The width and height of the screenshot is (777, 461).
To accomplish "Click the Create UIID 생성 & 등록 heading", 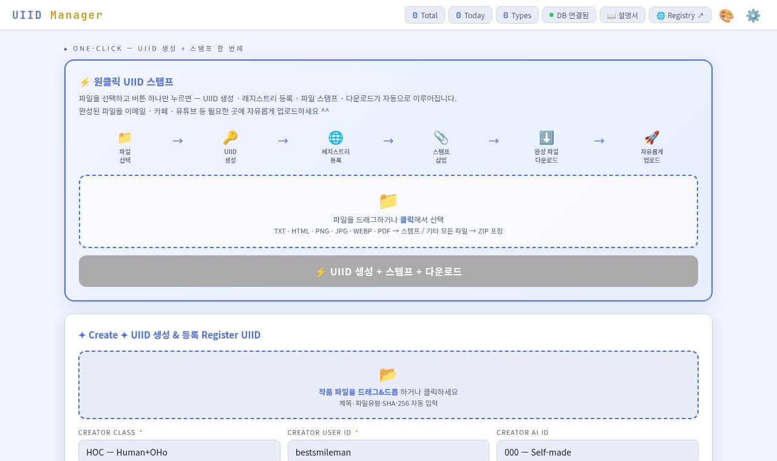I will 169,335.
